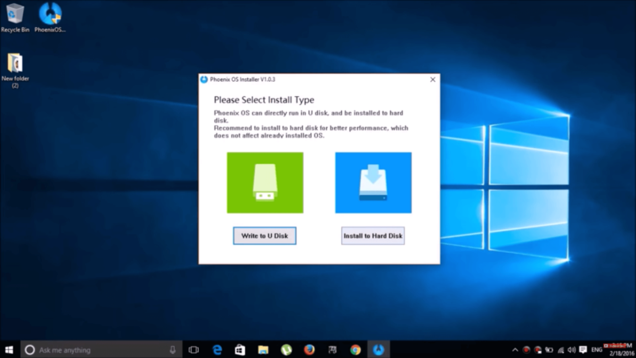
Task: Open the uTorrent taskbar icon
Action: 286,350
